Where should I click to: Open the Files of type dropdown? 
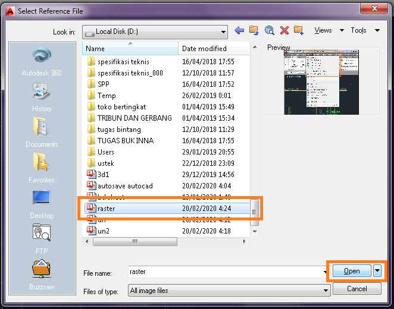click(326, 291)
